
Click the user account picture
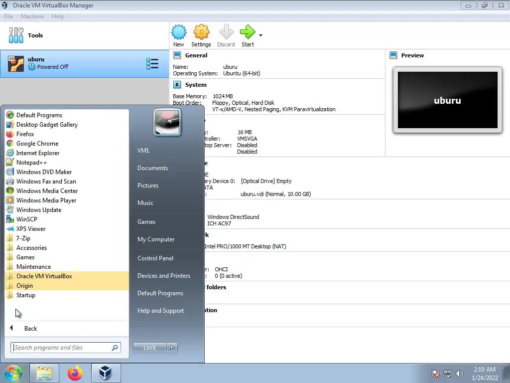pyautogui.click(x=167, y=123)
